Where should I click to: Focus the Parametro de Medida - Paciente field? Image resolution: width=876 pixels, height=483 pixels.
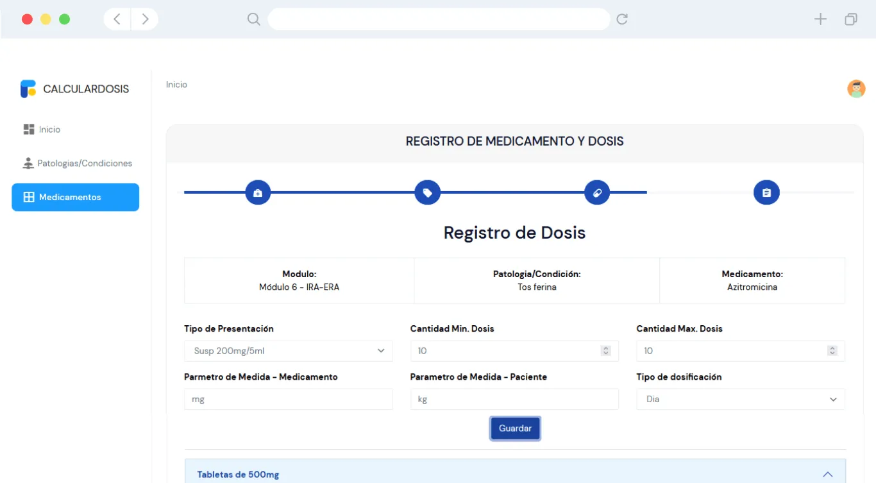pos(514,399)
